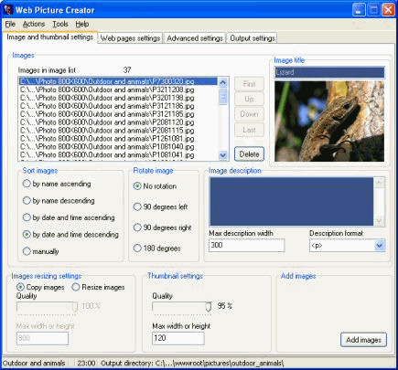Click the Image title field containing Lizard
398x370 pixels.
click(329, 72)
